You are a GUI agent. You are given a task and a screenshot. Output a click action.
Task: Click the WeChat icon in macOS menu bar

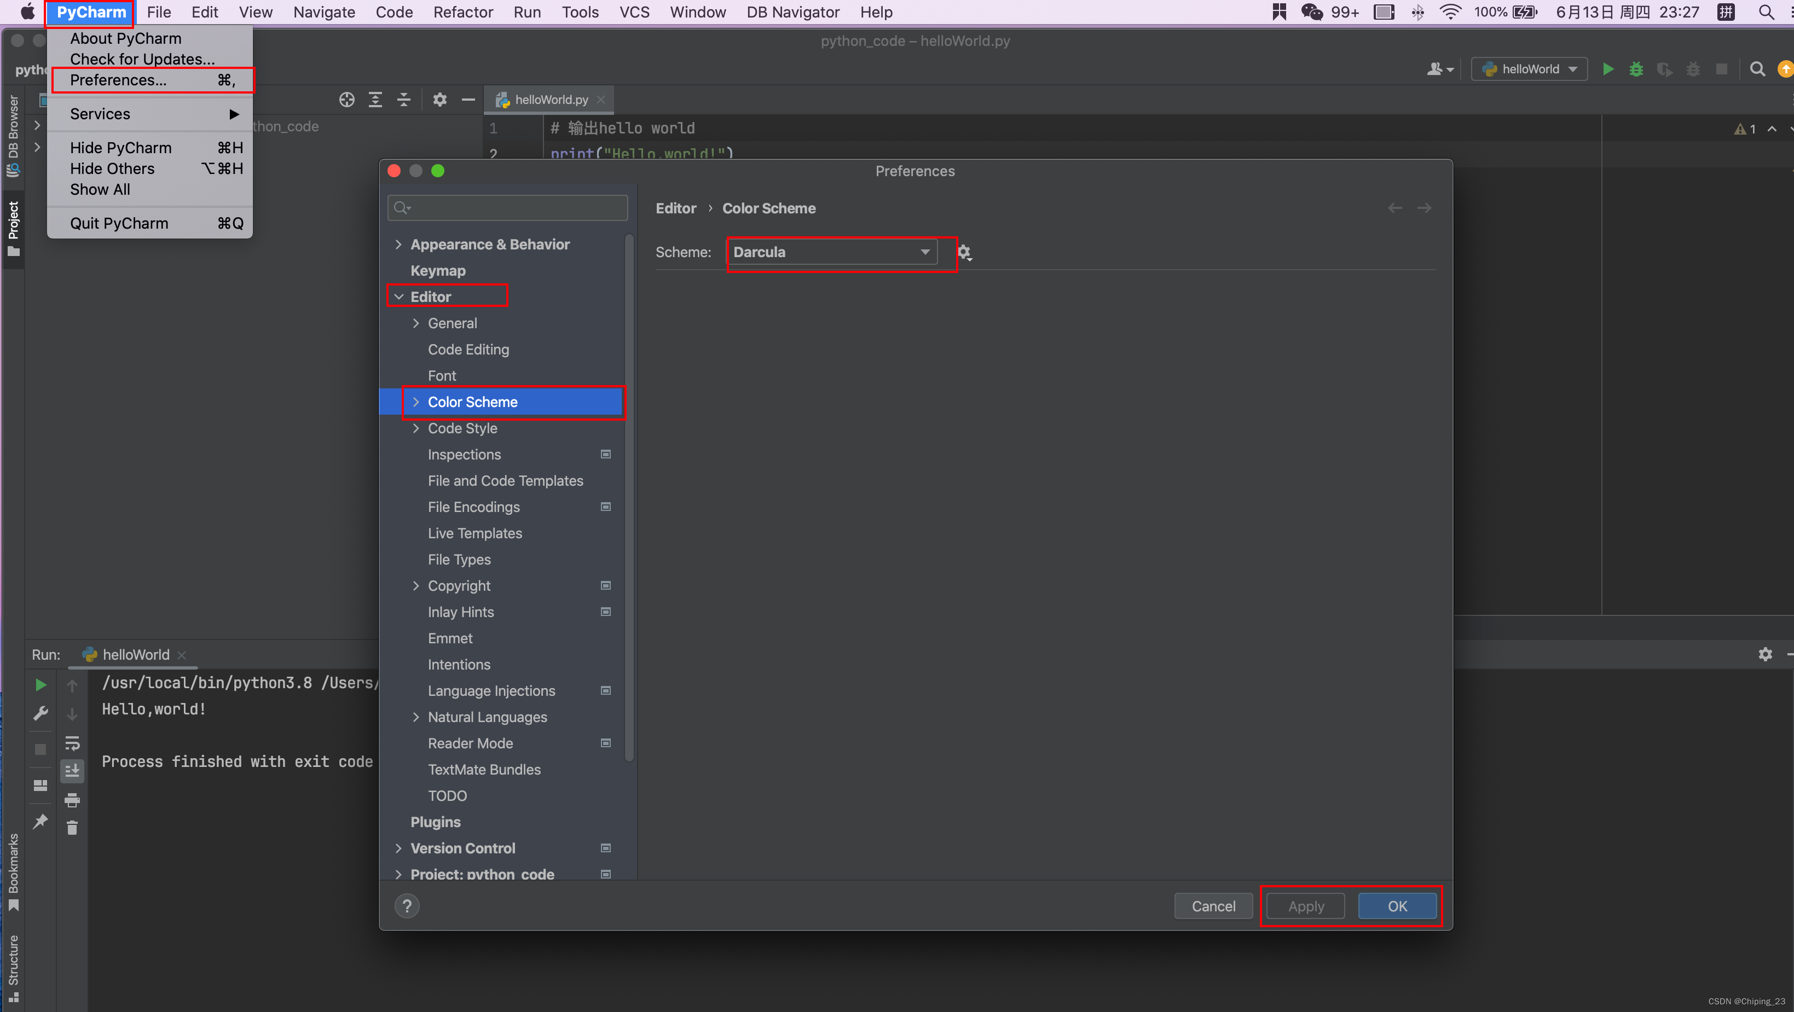(x=1311, y=12)
